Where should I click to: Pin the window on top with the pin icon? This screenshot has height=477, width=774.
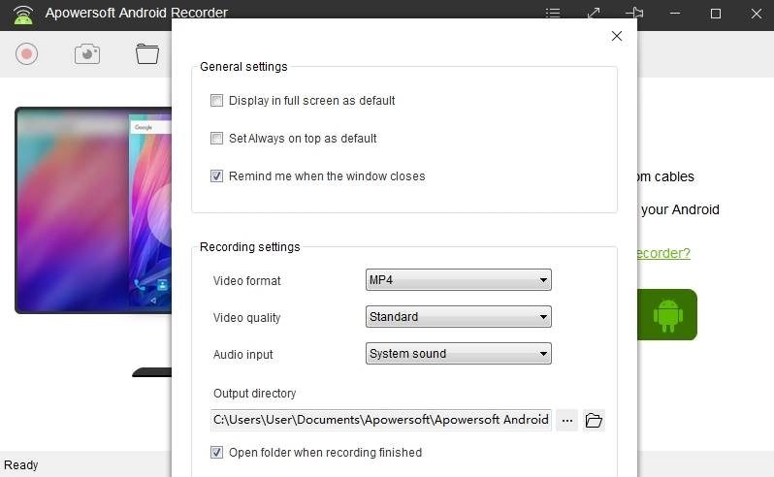[634, 13]
